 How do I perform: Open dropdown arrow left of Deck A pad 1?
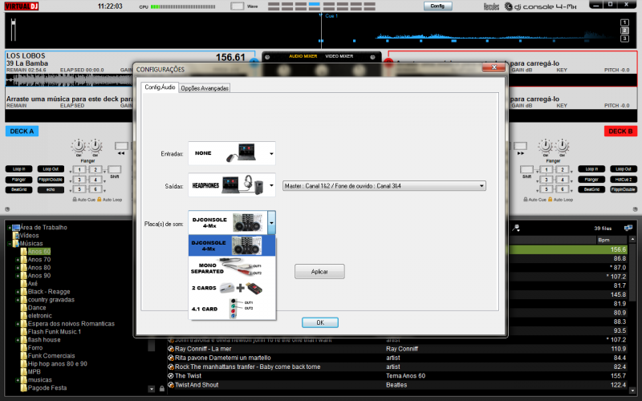71,171
